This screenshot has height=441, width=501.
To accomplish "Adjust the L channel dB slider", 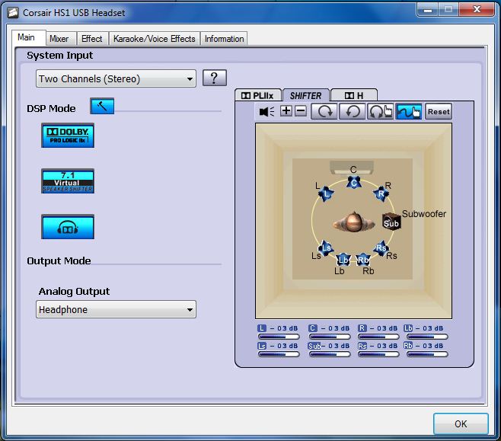I will point(279,337).
